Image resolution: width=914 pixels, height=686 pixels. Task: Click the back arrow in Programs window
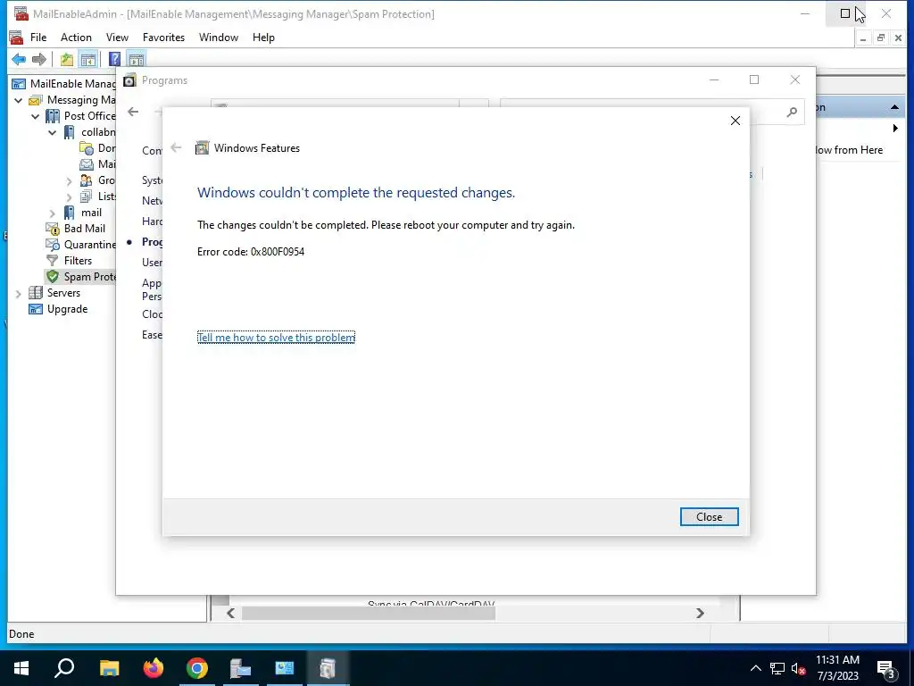[x=134, y=112]
